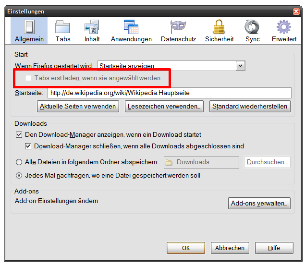Click the Sicherheit padlock icon
Viewport: 305px width, 265px height.
pos(219,27)
